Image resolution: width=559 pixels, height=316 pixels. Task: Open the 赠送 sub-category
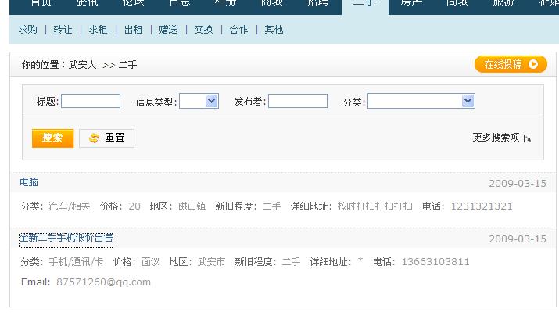168,30
